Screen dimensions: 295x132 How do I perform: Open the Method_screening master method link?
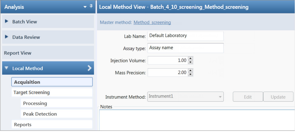pos(152,22)
